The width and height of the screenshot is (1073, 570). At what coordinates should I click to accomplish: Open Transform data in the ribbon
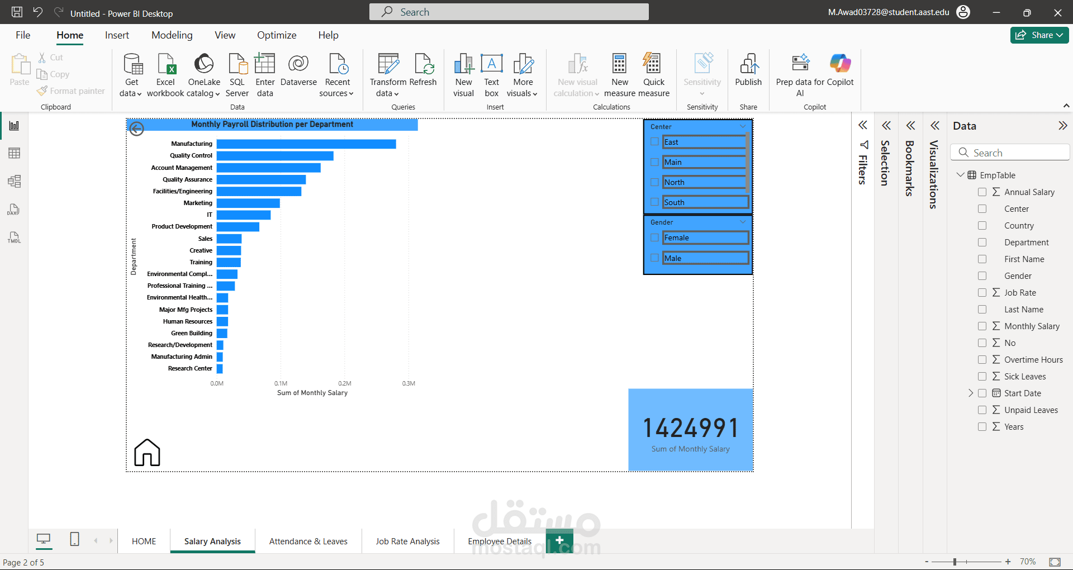coord(388,64)
